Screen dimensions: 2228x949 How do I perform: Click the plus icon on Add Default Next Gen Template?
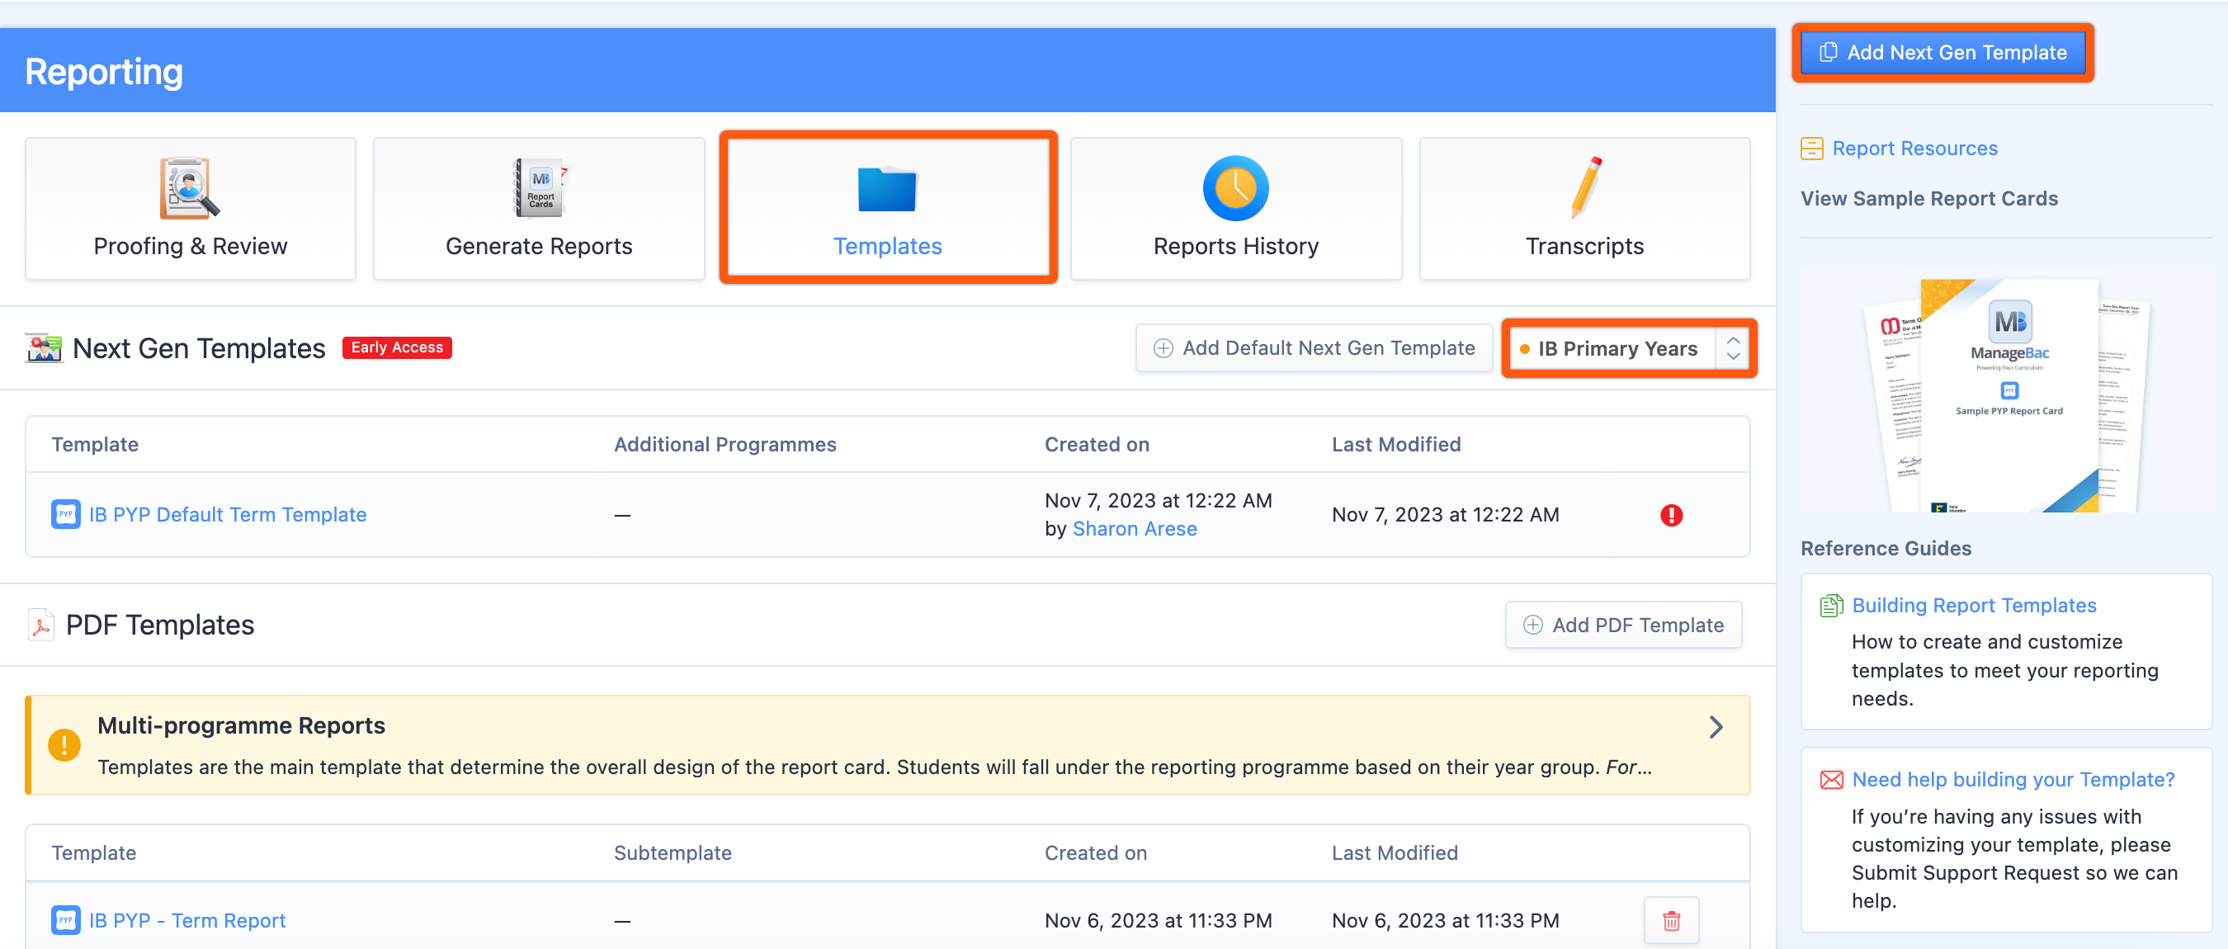click(1164, 347)
